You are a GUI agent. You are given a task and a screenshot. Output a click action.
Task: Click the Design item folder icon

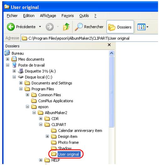(x=54, y=136)
